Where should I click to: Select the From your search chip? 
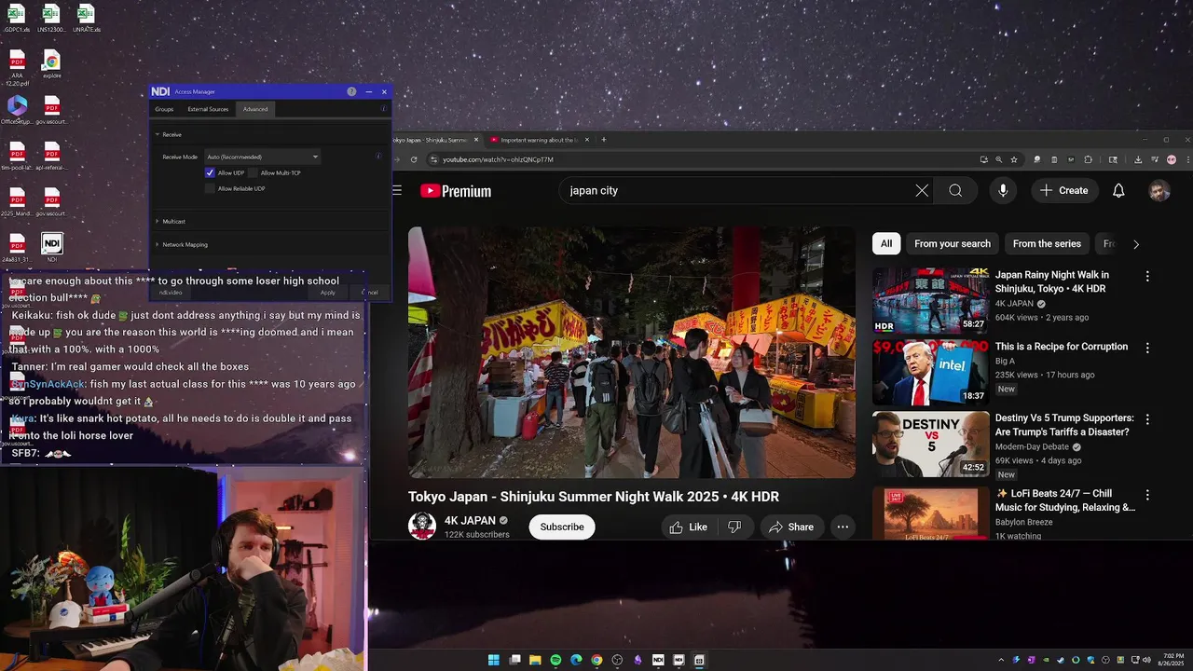[953, 243]
